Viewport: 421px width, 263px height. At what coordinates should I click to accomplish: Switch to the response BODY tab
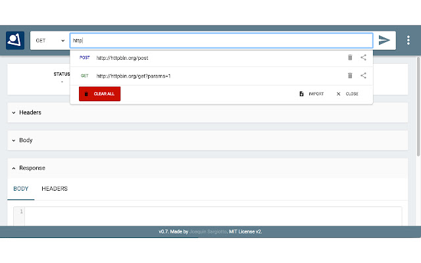tap(21, 189)
